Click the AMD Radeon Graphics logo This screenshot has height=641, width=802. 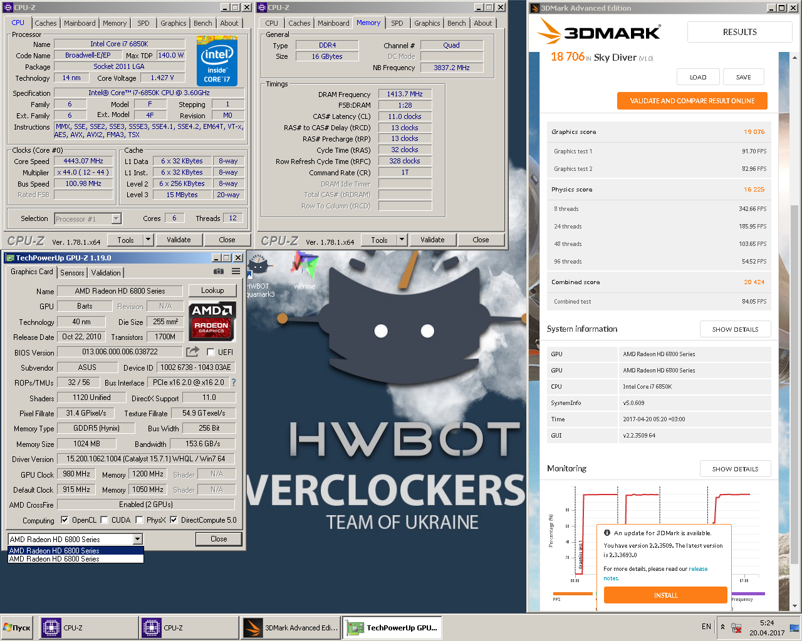click(212, 320)
